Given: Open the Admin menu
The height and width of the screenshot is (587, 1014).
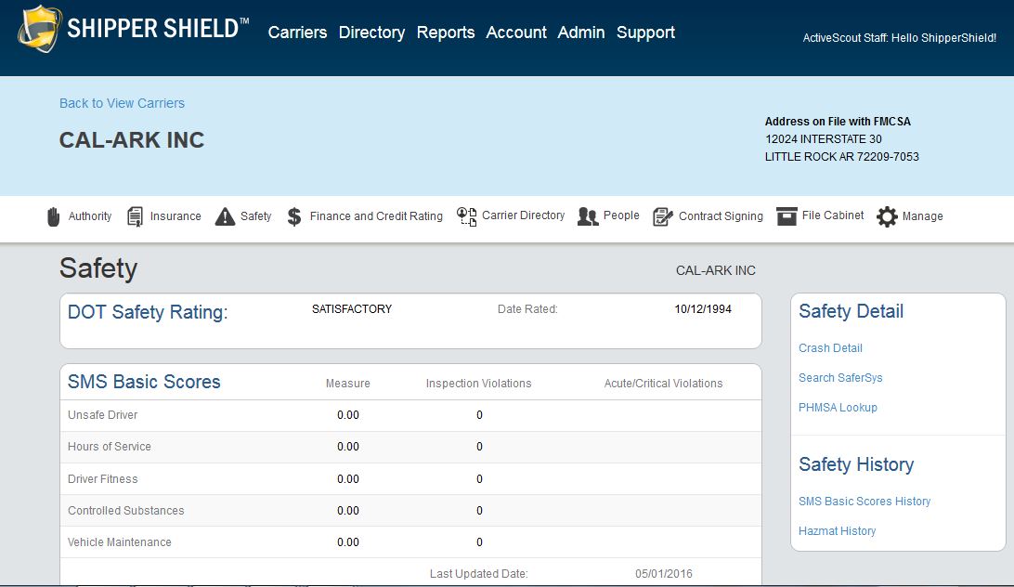Looking at the screenshot, I should (x=581, y=33).
